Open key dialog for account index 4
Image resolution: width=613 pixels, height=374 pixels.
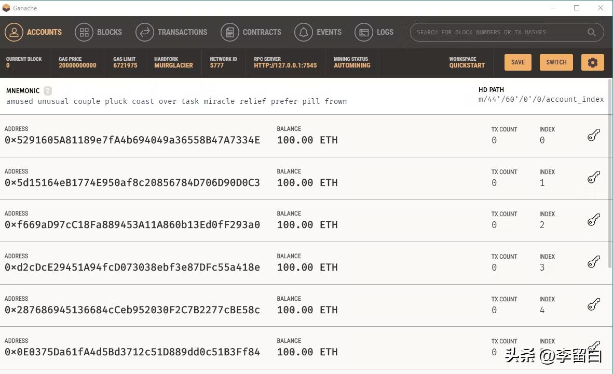[594, 305]
